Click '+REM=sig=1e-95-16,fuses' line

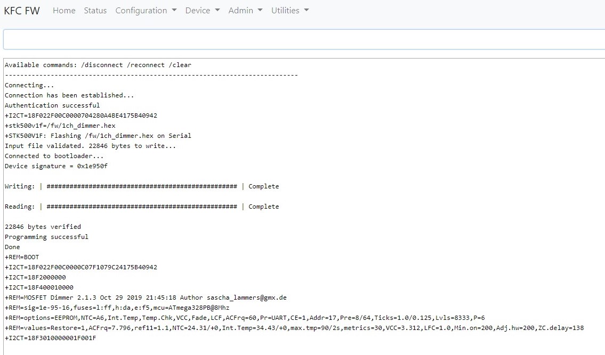[117, 308]
